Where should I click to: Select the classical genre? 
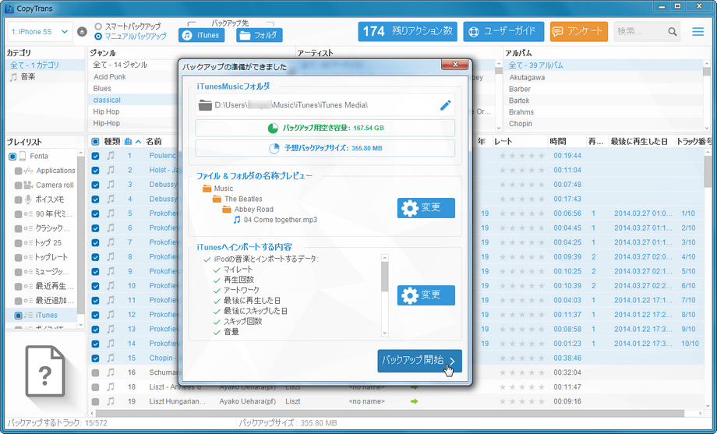click(107, 101)
